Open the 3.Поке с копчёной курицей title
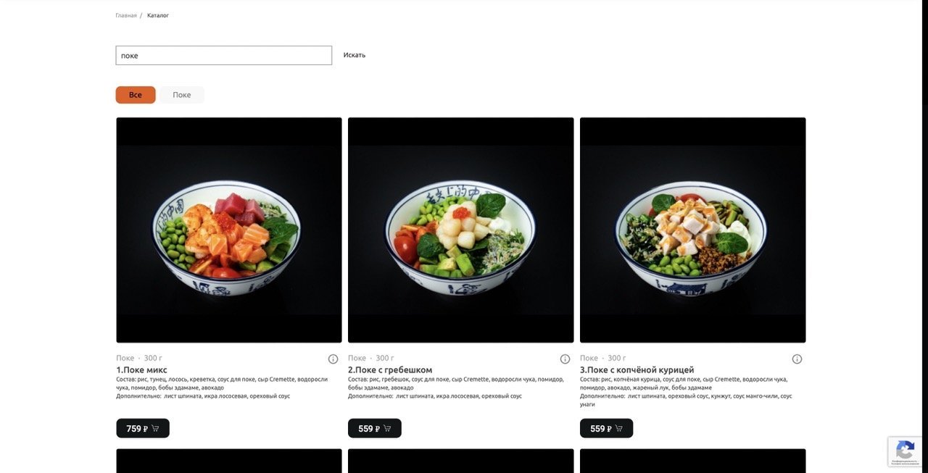The width and height of the screenshot is (928, 473). click(x=637, y=370)
